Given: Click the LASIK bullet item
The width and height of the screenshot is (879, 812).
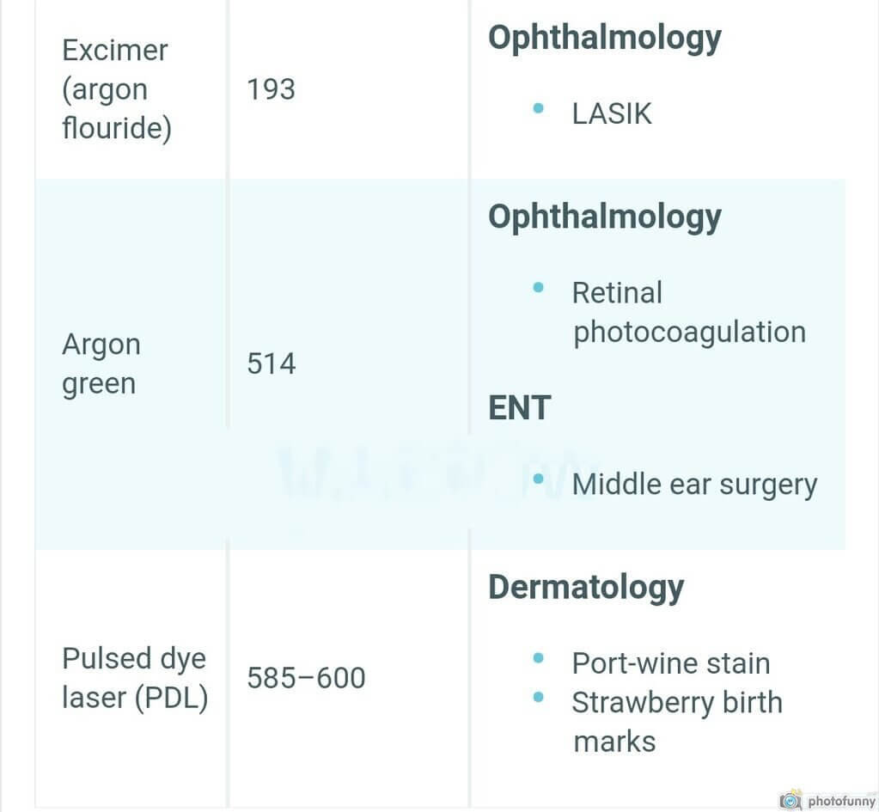Looking at the screenshot, I should click(x=612, y=113).
